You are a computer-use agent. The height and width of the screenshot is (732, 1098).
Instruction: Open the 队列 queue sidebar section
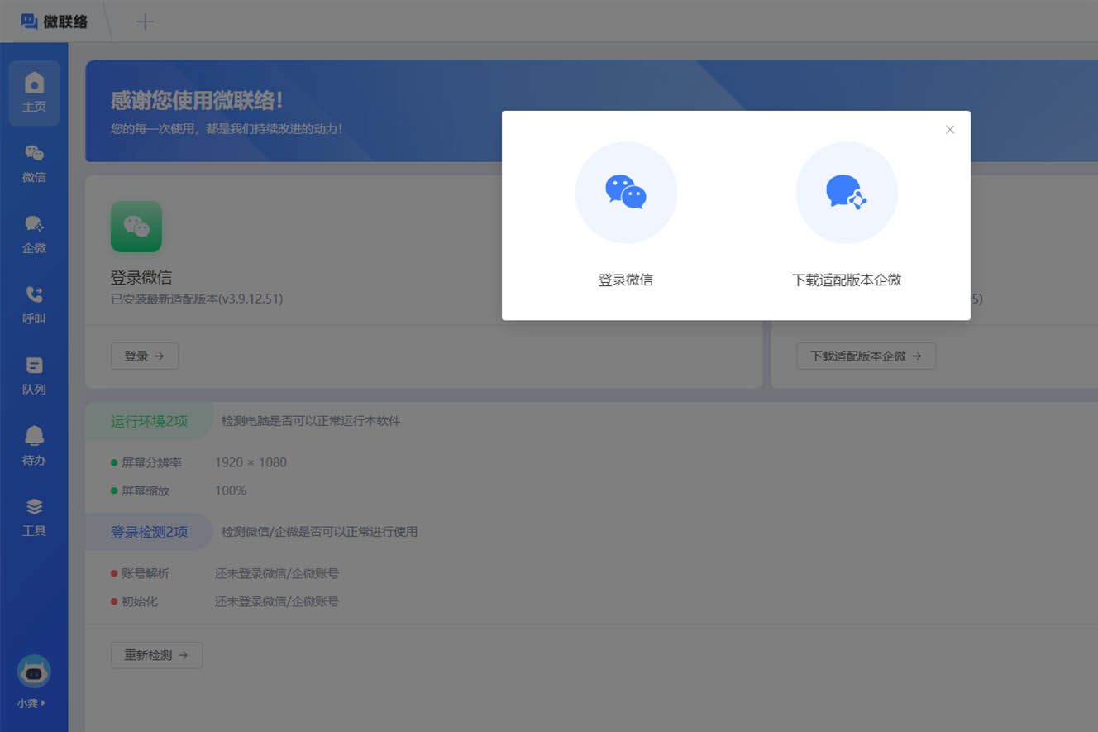click(34, 376)
